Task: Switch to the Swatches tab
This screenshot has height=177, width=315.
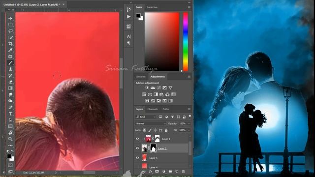Action: coord(152,7)
